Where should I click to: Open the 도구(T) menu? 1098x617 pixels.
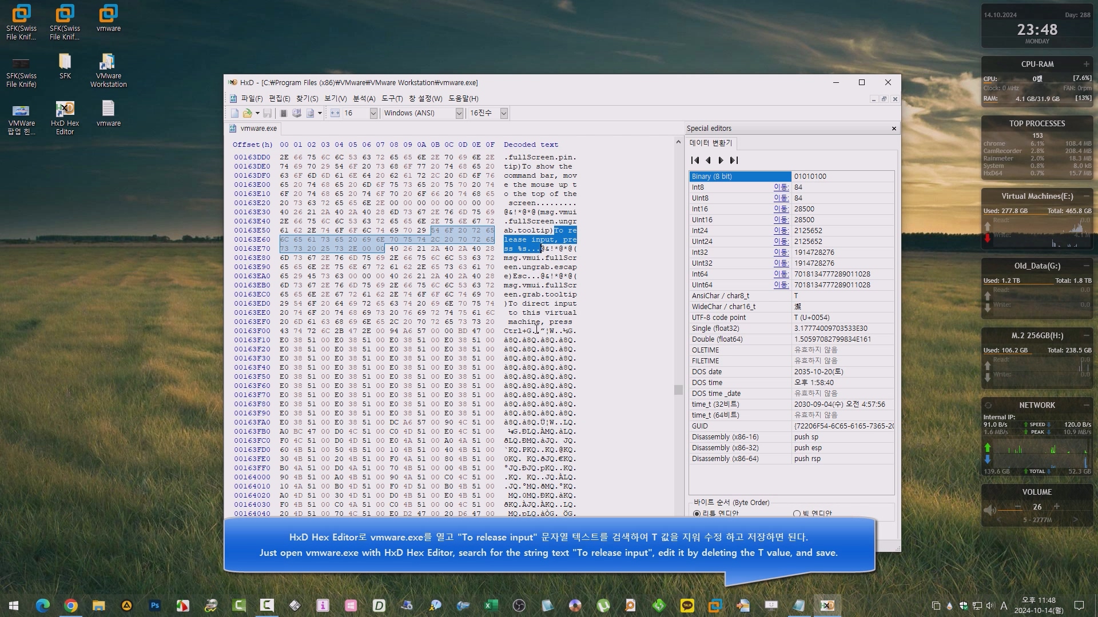(x=392, y=99)
